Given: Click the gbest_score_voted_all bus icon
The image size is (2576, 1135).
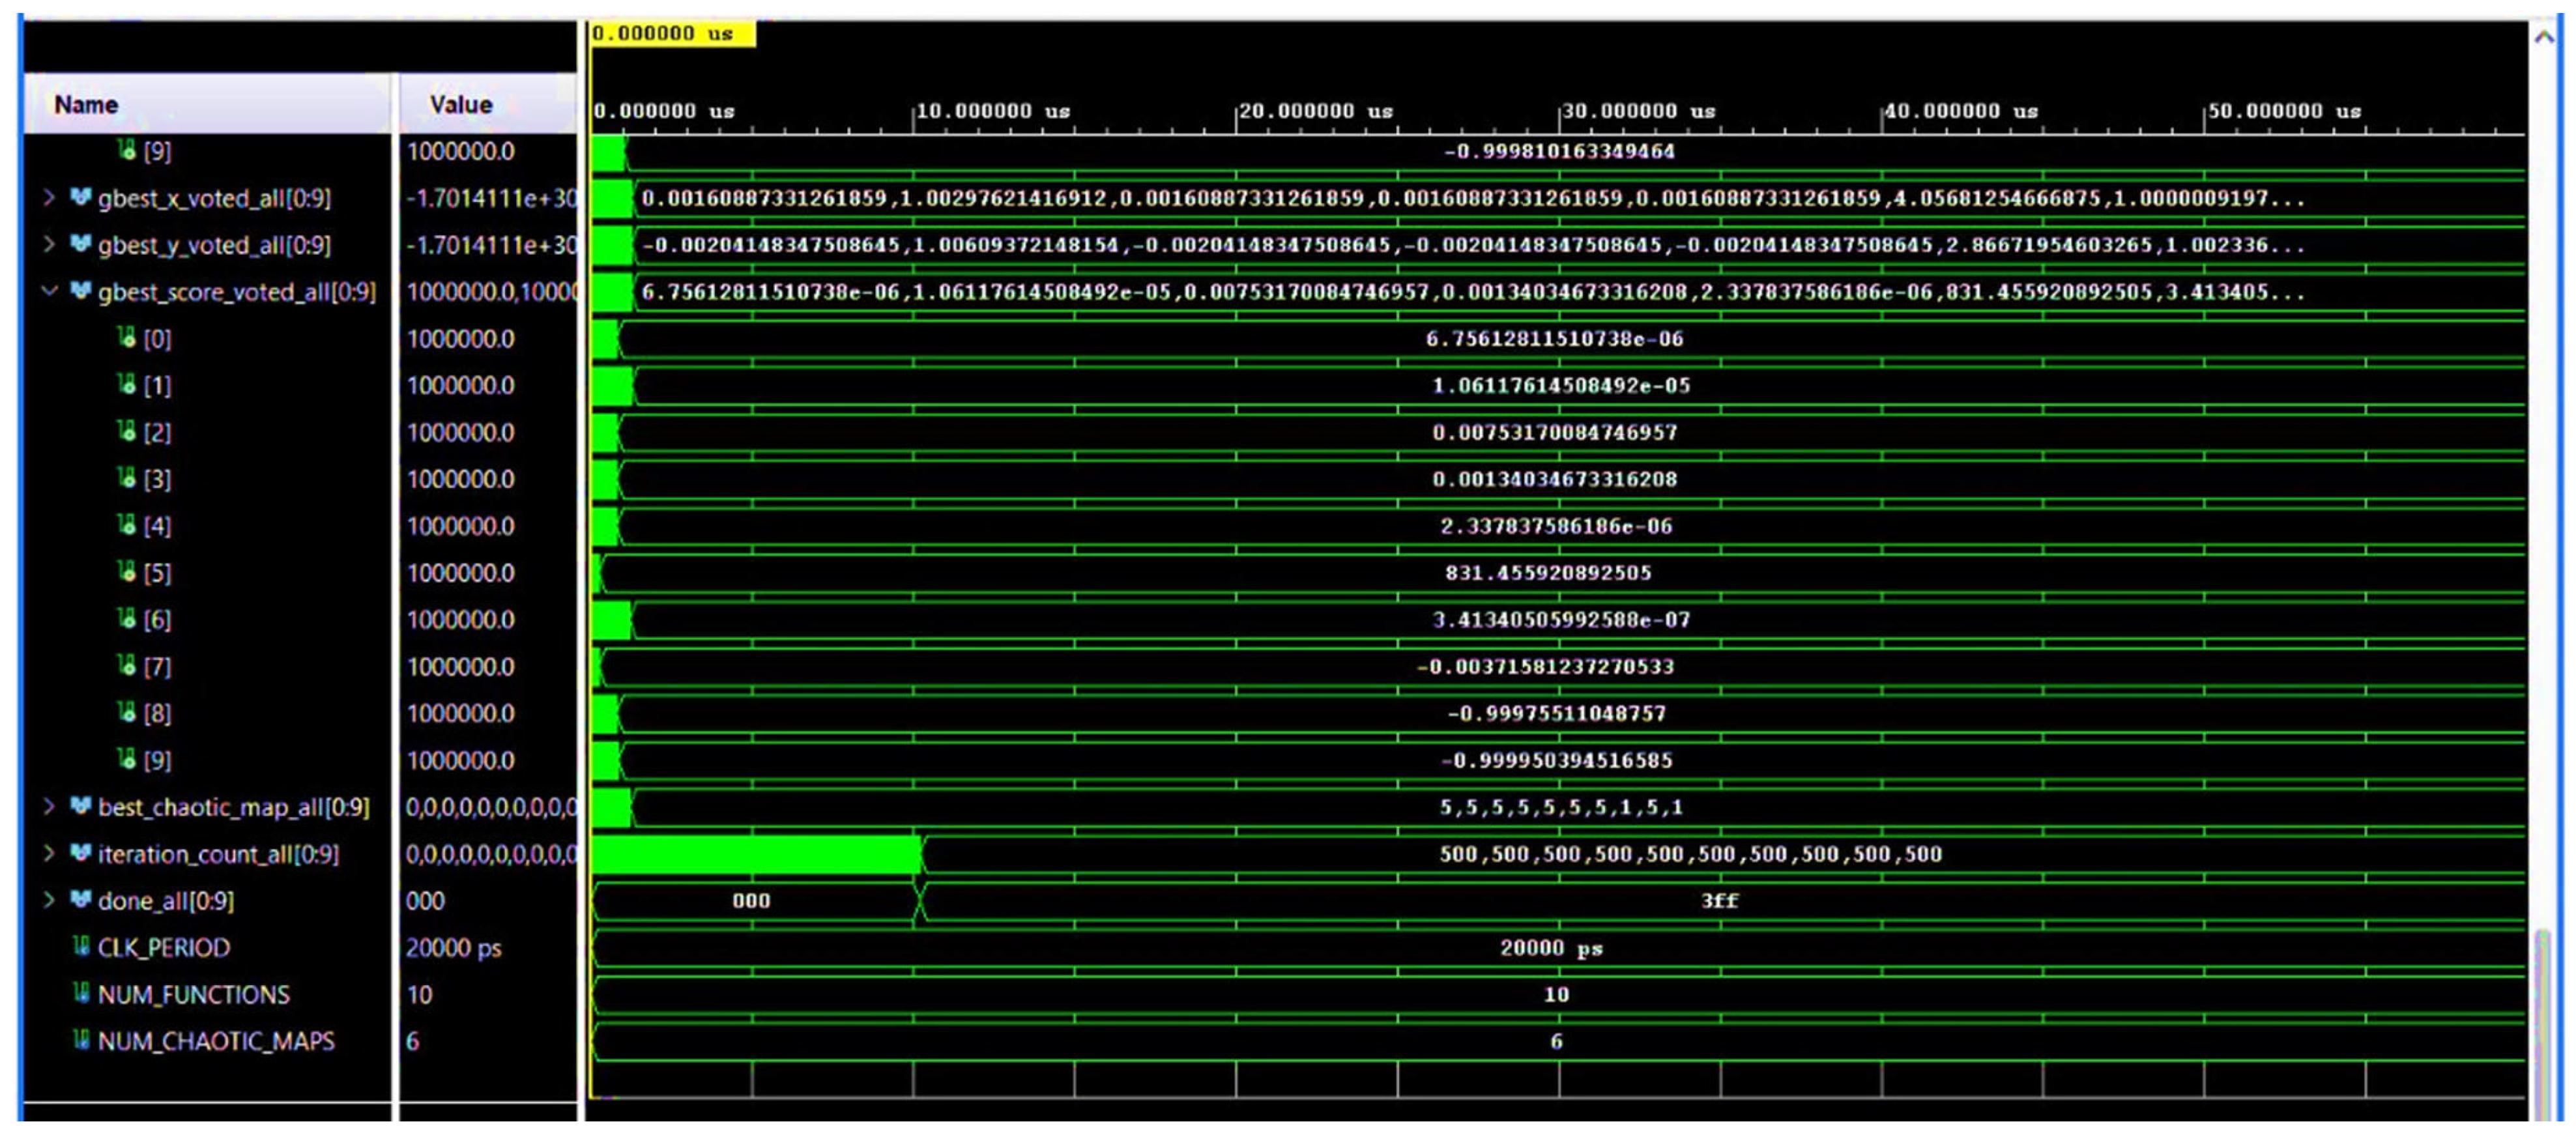Looking at the screenshot, I should [80, 292].
